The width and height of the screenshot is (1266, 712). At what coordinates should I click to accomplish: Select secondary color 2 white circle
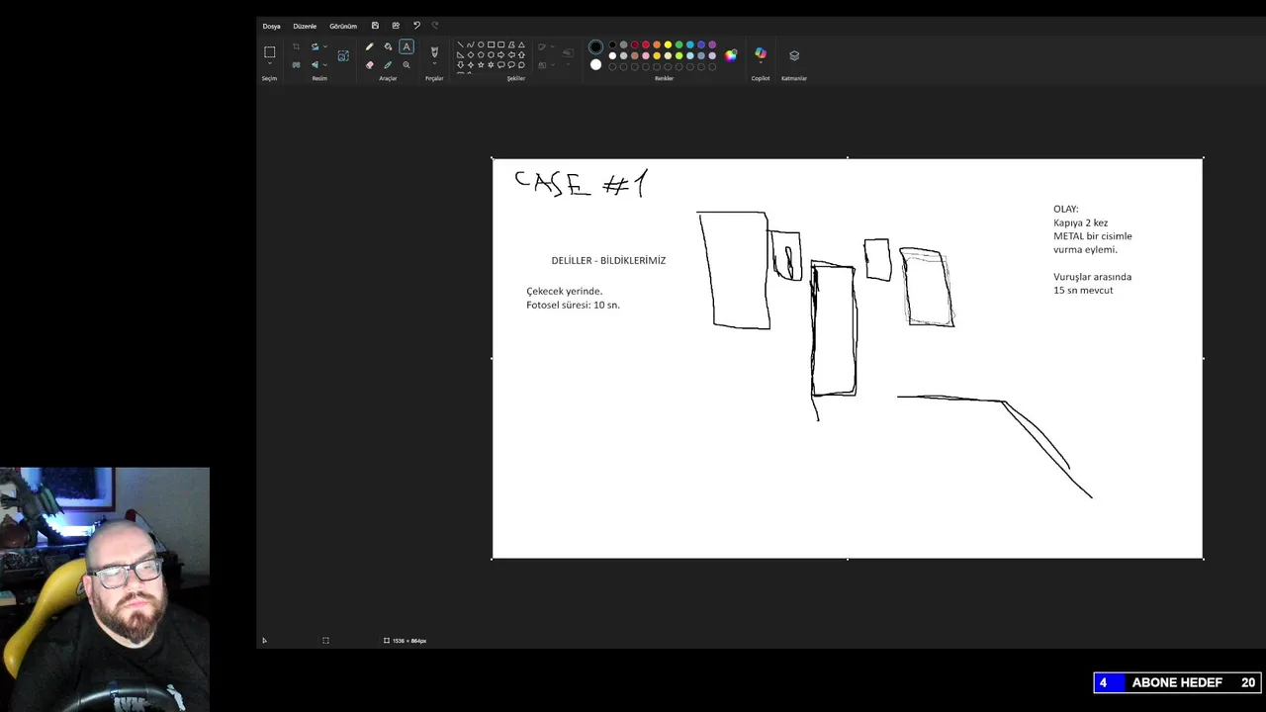(x=595, y=65)
